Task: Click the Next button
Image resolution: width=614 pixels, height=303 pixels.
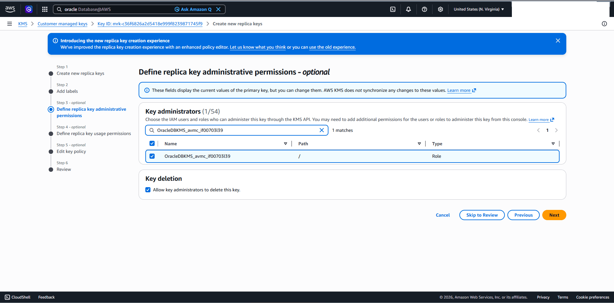Action: pos(554,215)
